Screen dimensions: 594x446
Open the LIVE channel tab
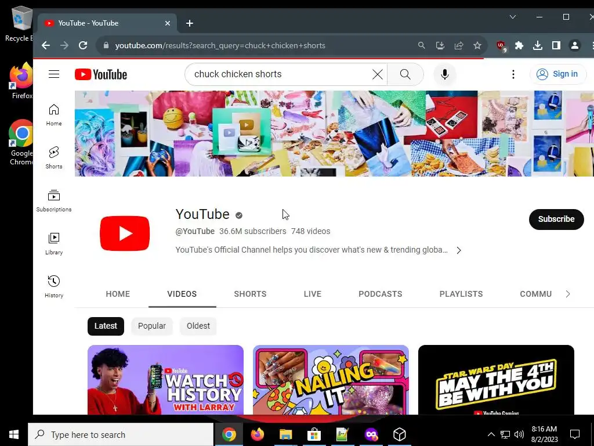[313, 294]
